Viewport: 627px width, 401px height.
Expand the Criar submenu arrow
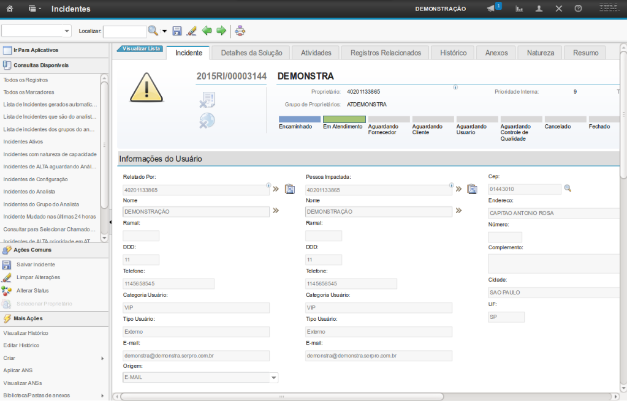[102, 358]
